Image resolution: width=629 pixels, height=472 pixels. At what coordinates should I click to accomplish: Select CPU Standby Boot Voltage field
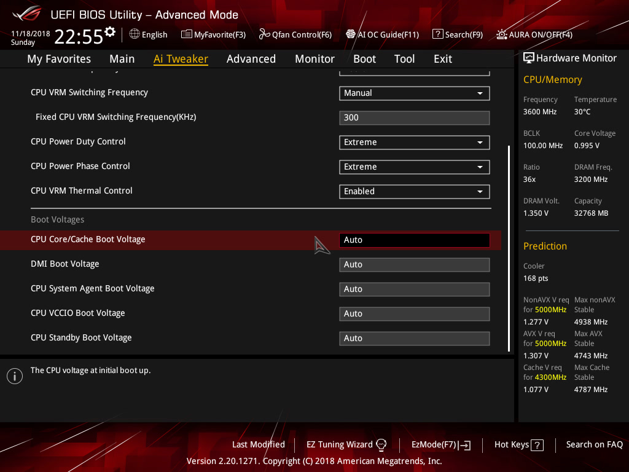click(x=415, y=339)
